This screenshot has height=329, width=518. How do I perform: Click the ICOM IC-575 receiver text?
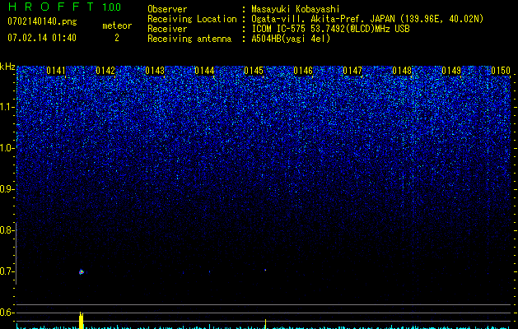[330, 29]
